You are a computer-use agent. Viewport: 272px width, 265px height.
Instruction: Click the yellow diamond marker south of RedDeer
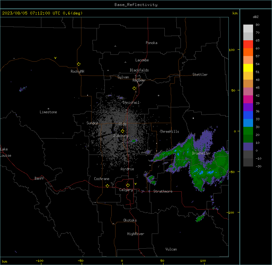[134, 88]
